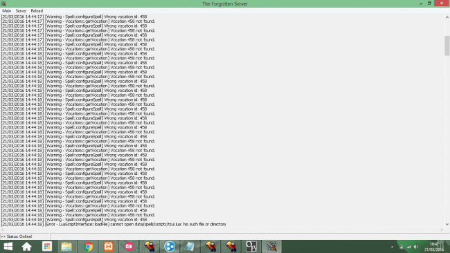Open the Main menu
The image size is (450, 253).
[7, 11]
